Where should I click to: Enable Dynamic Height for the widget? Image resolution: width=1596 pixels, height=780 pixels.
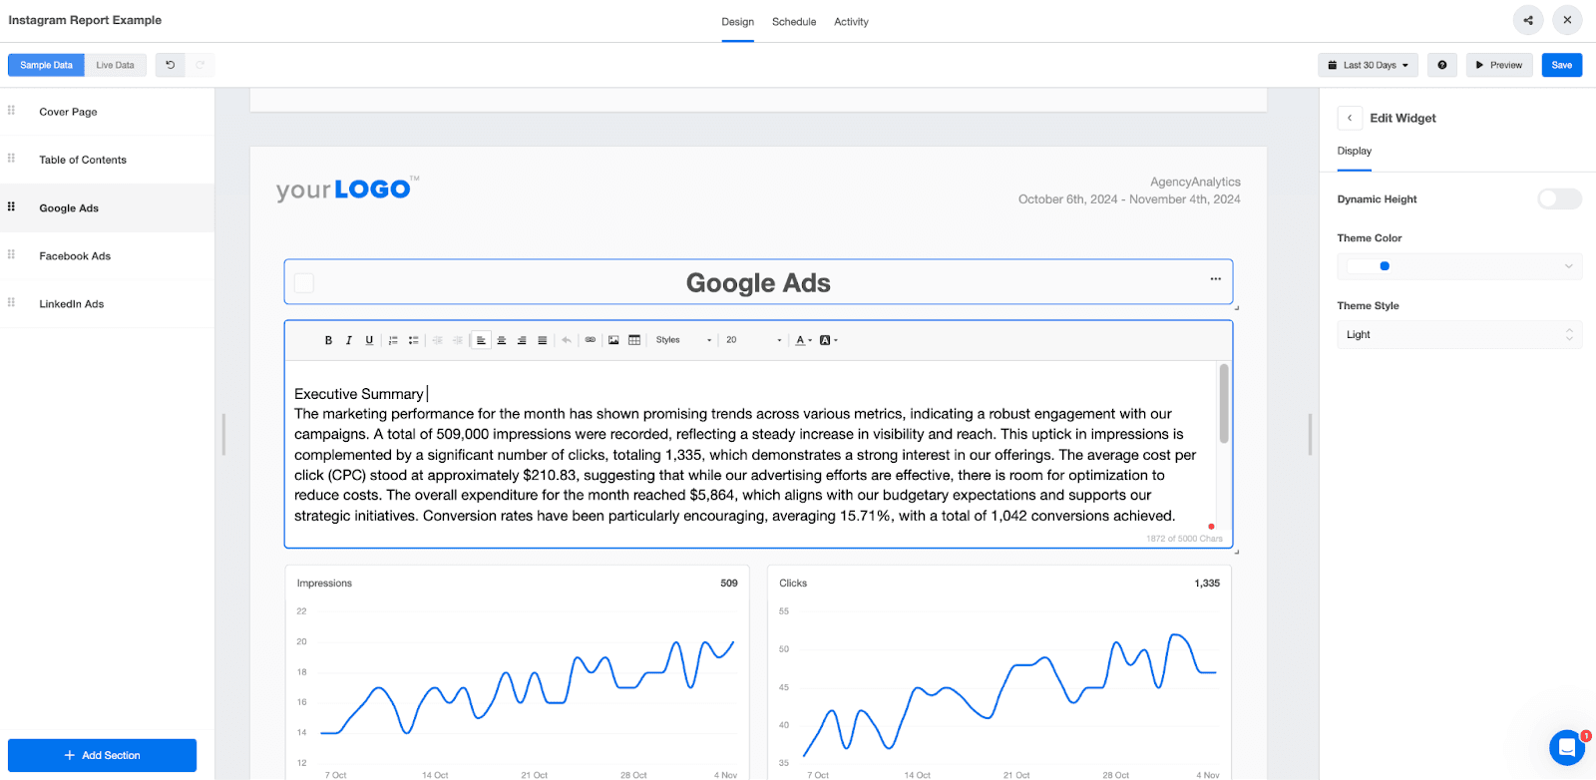[x=1557, y=198]
